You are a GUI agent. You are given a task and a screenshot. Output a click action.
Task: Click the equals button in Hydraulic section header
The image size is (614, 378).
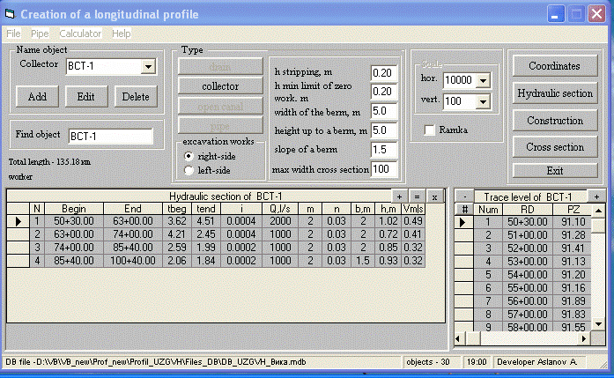pos(417,196)
